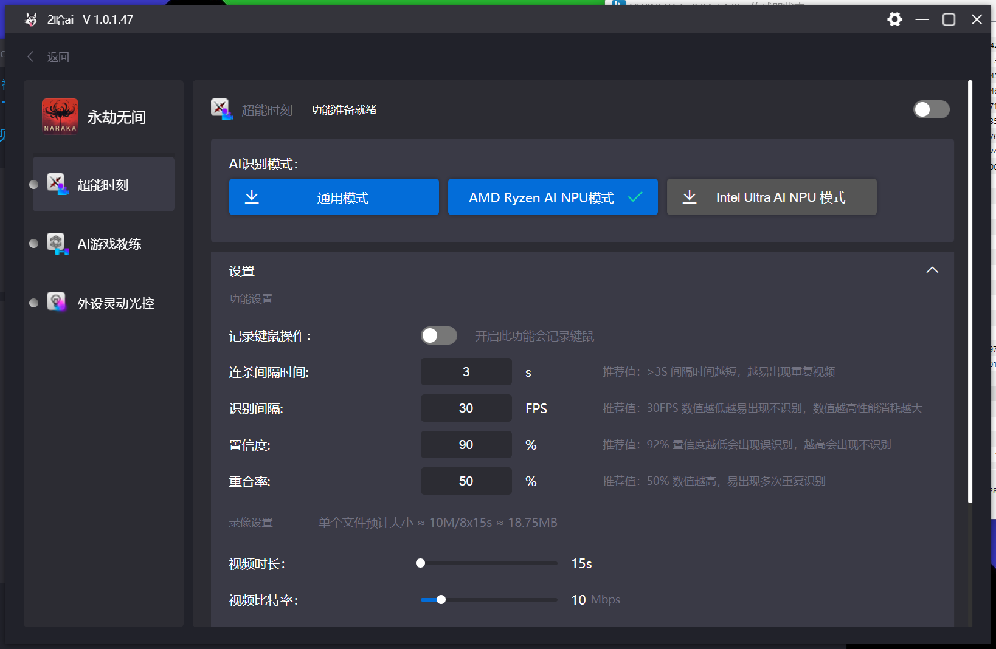Edit the 置信度 percentage field
This screenshot has height=649, width=996.
coord(466,444)
